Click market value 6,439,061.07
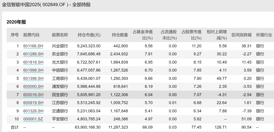Viewport: 274px width, 132px height. (x=89, y=78)
